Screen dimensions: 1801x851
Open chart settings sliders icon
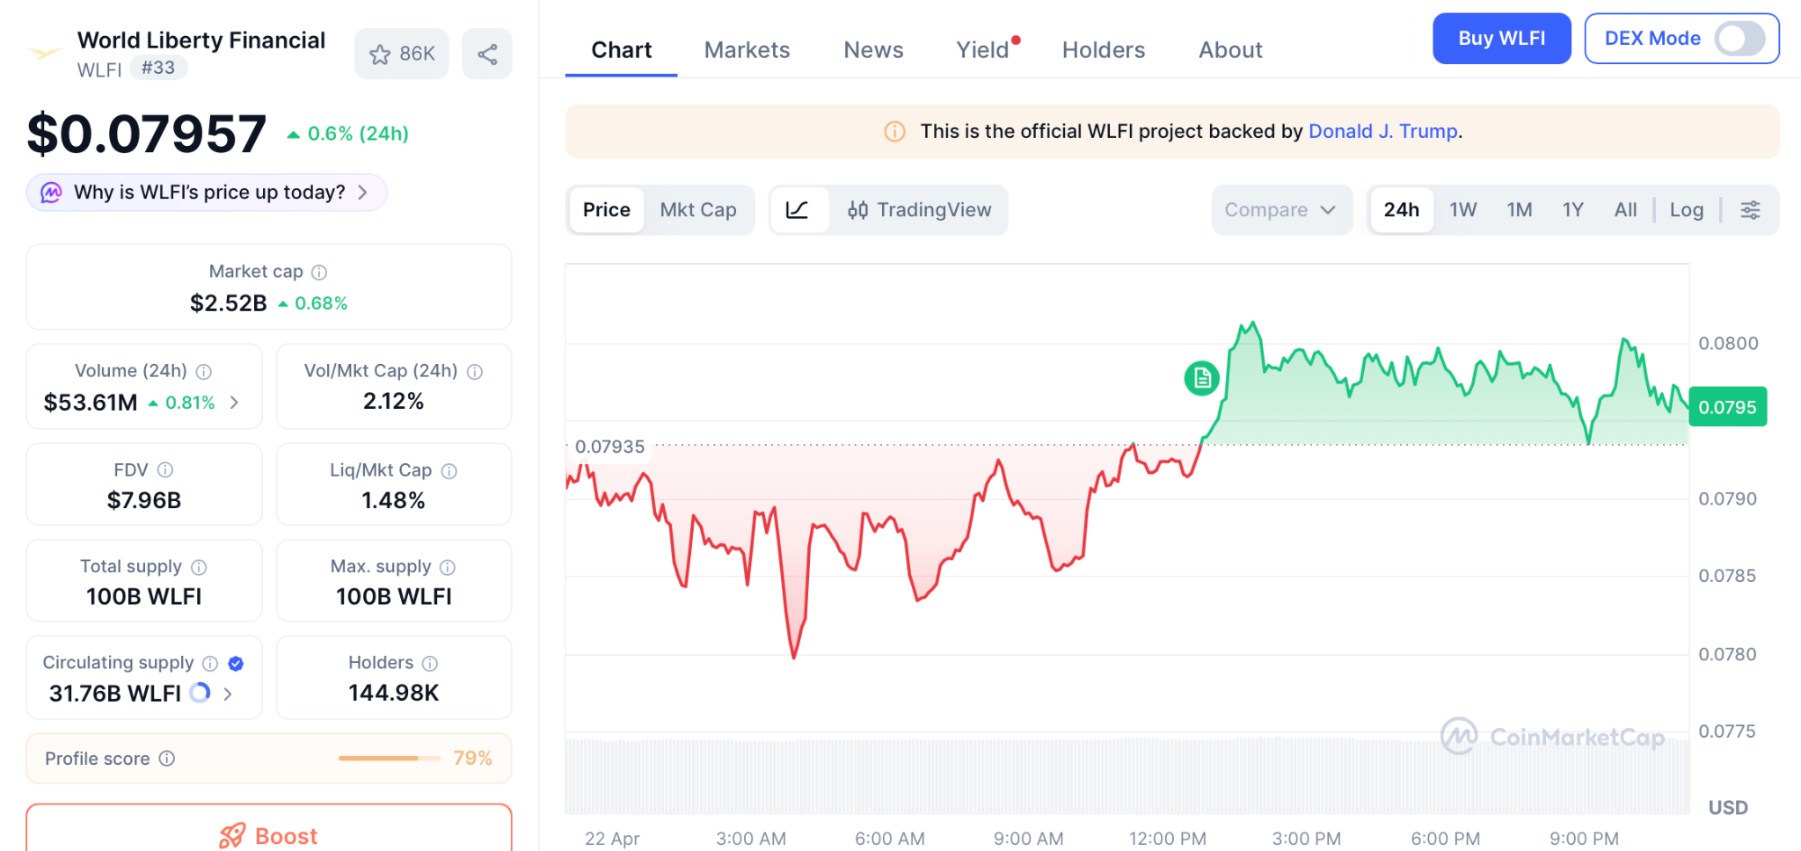pyautogui.click(x=1750, y=210)
